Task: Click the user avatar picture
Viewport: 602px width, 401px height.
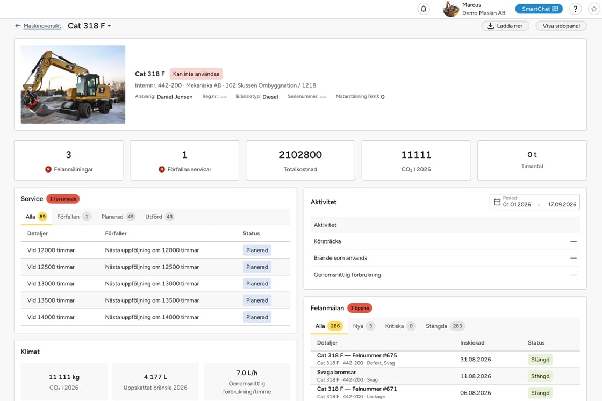Action: pos(451,9)
